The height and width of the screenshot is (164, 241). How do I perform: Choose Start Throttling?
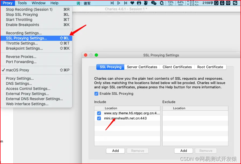point(36,20)
